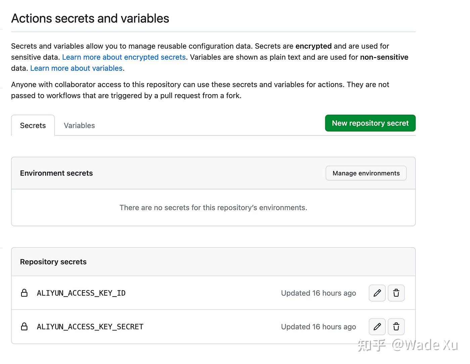Switch to the Variables tab

click(79, 125)
